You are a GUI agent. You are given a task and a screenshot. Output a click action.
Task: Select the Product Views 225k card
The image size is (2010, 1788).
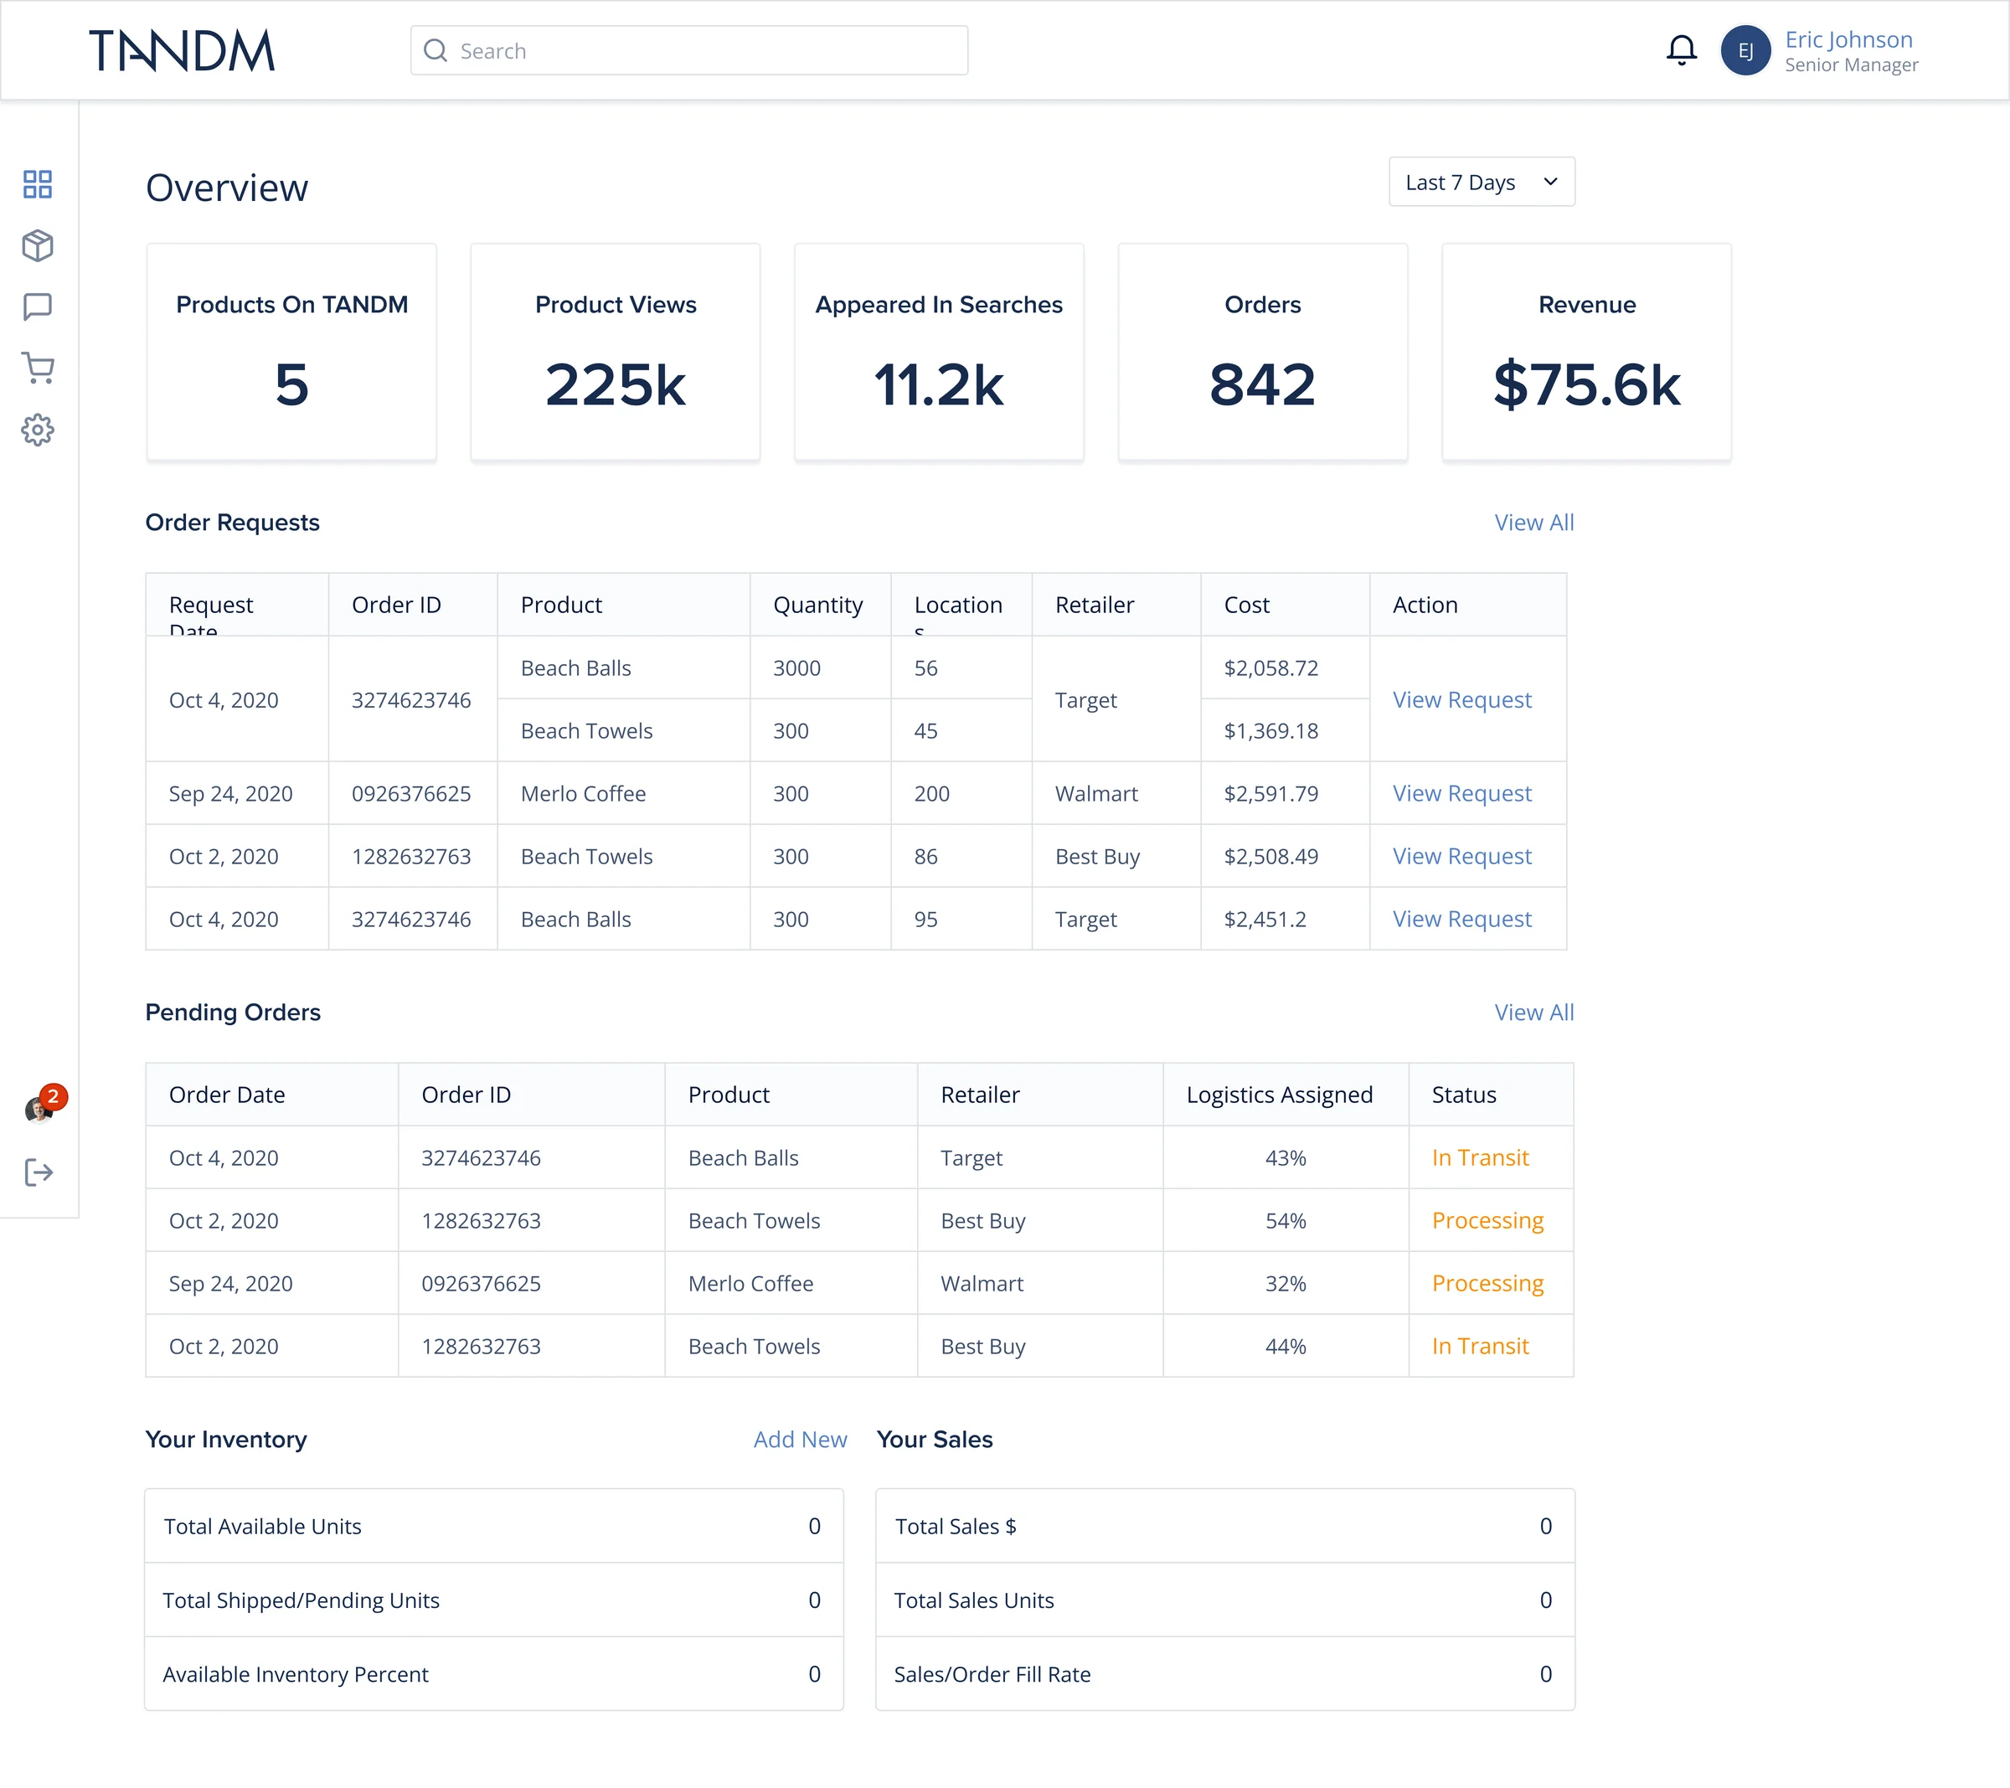(615, 352)
